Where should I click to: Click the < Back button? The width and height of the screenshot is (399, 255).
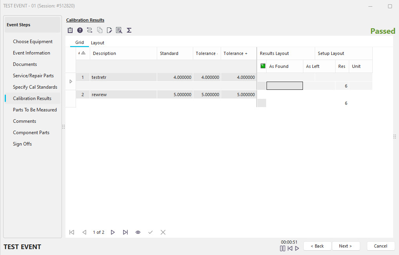pyautogui.click(x=317, y=246)
